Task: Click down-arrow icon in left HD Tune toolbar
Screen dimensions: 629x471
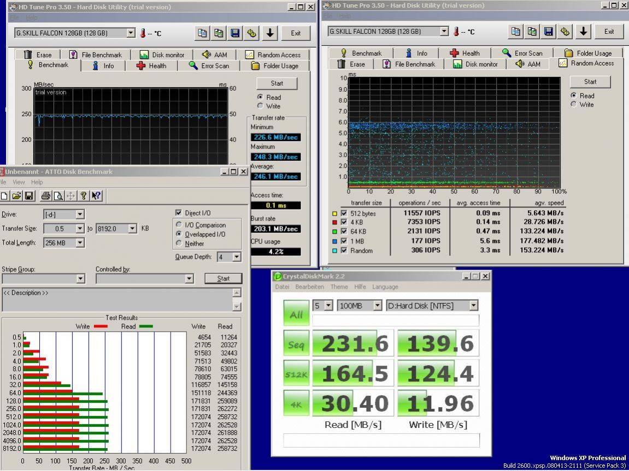Action: [x=270, y=33]
